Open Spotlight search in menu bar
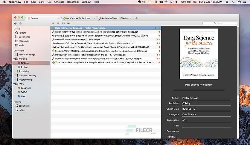The image size is (250, 145). pos(234,2)
